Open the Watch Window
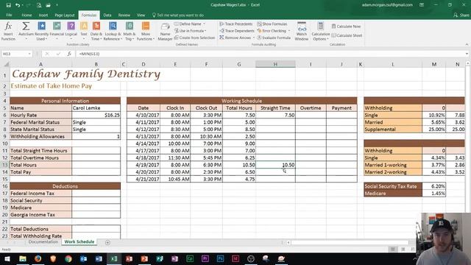471x265 pixels. click(302, 31)
